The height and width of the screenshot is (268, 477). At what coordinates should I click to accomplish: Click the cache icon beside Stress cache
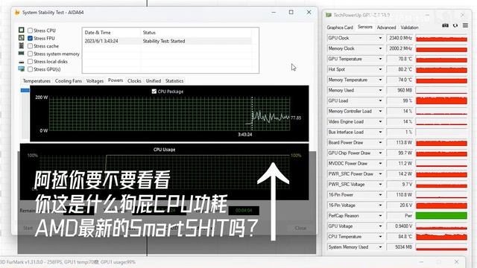[x=22, y=45]
